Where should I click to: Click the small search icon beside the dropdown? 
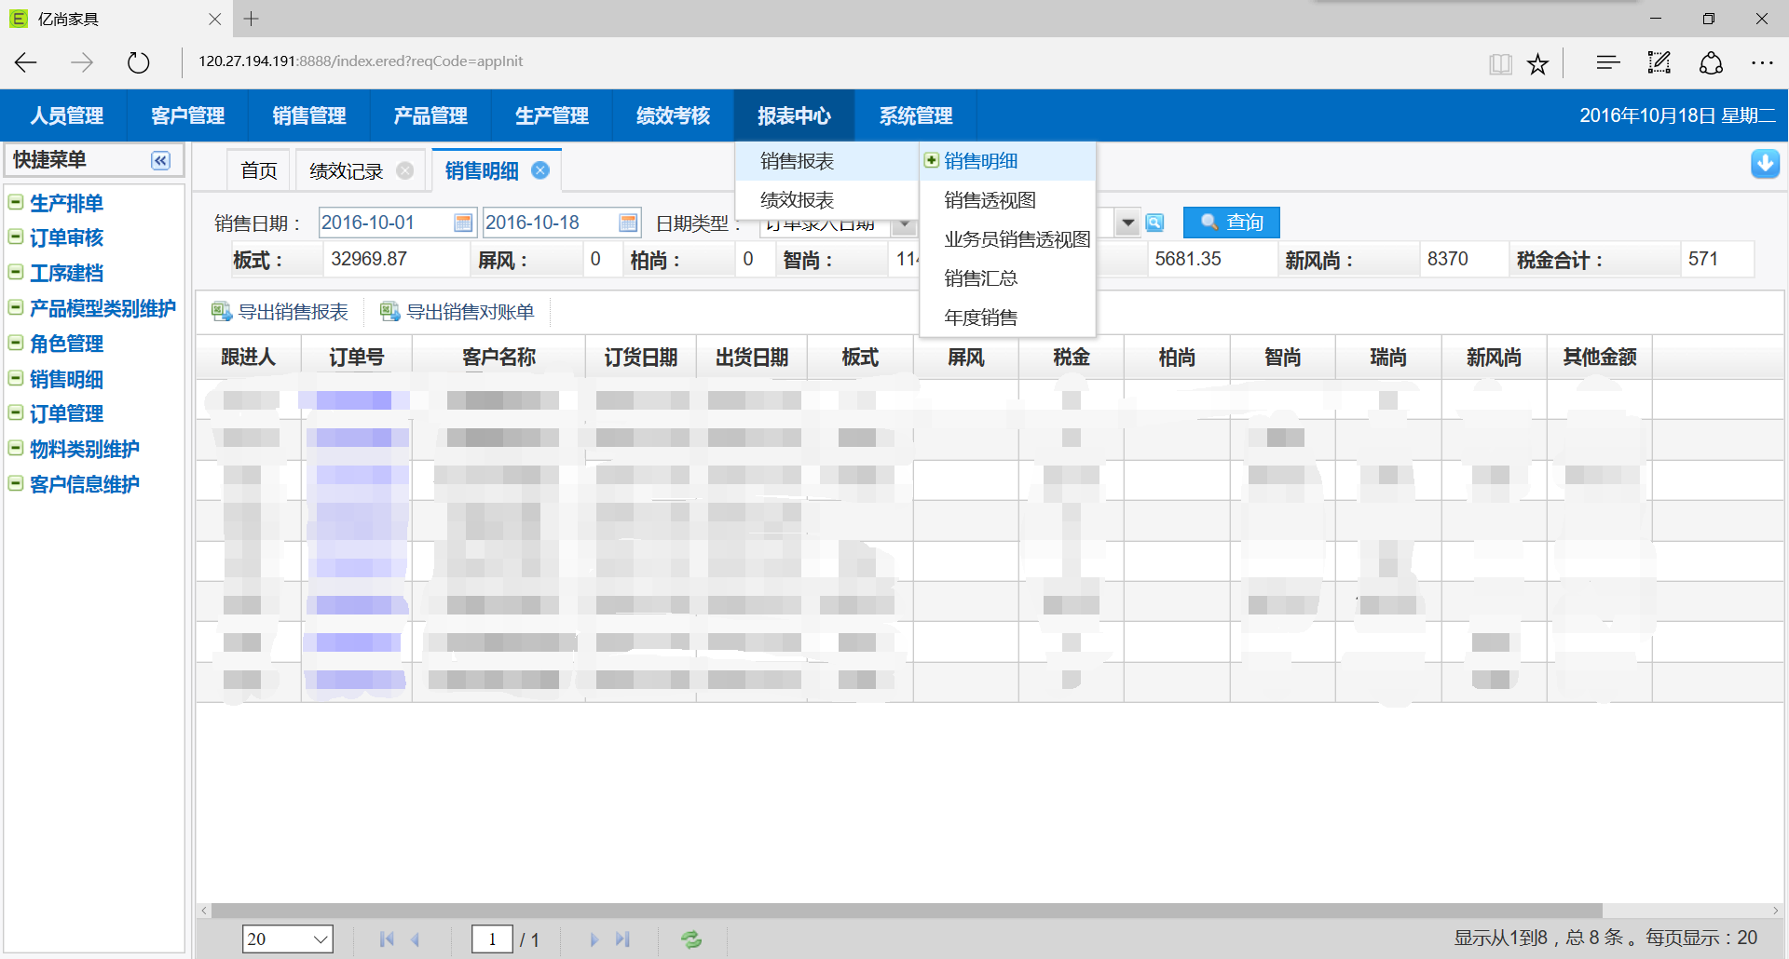click(1154, 223)
